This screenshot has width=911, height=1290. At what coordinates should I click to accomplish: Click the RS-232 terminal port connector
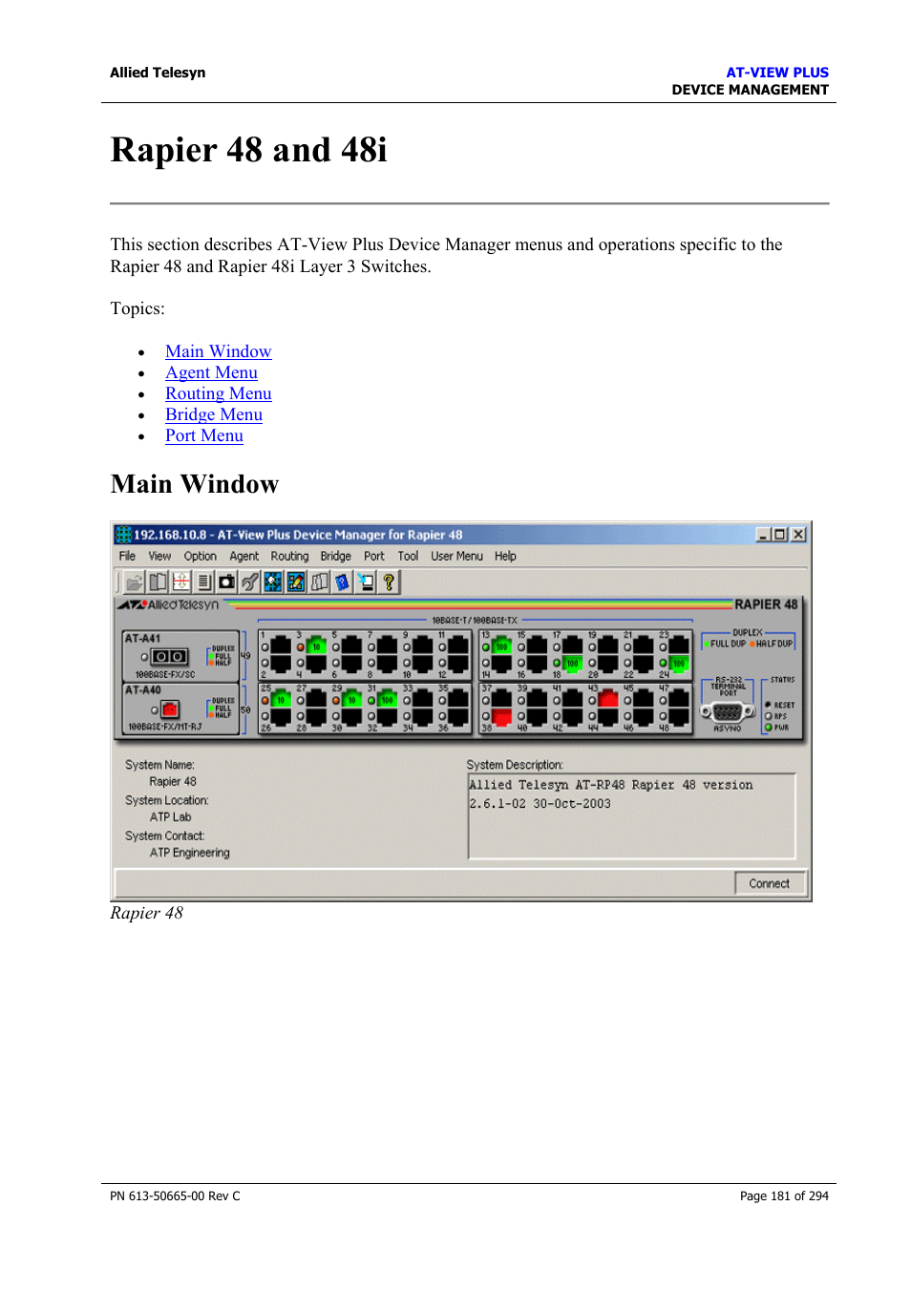click(x=727, y=712)
